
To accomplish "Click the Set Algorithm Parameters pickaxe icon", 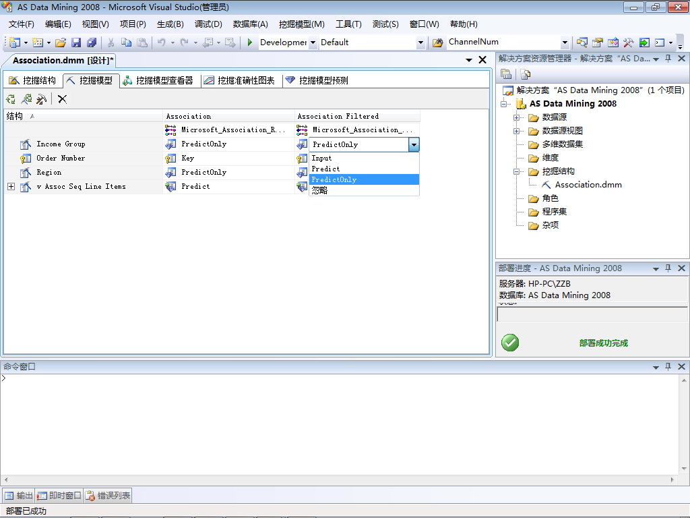I will pos(41,99).
